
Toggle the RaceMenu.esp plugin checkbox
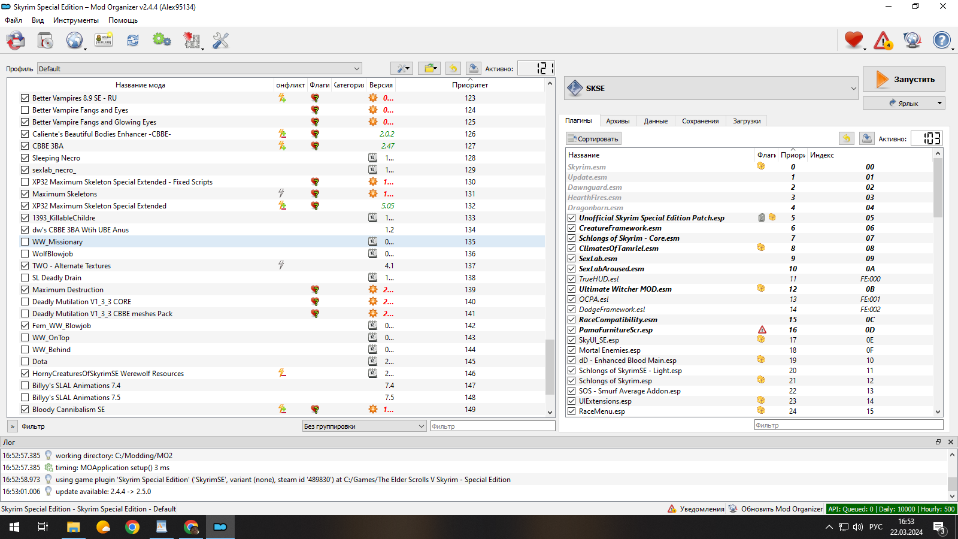click(x=572, y=411)
